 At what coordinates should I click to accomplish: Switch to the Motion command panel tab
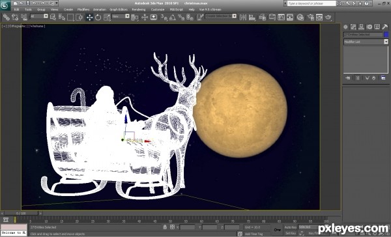point(369,27)
